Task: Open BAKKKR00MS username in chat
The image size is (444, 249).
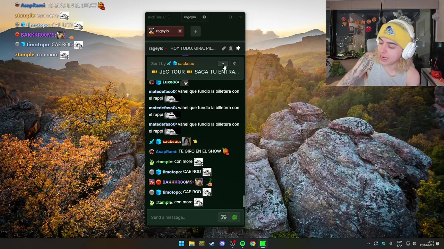Action: click(178, 182)
